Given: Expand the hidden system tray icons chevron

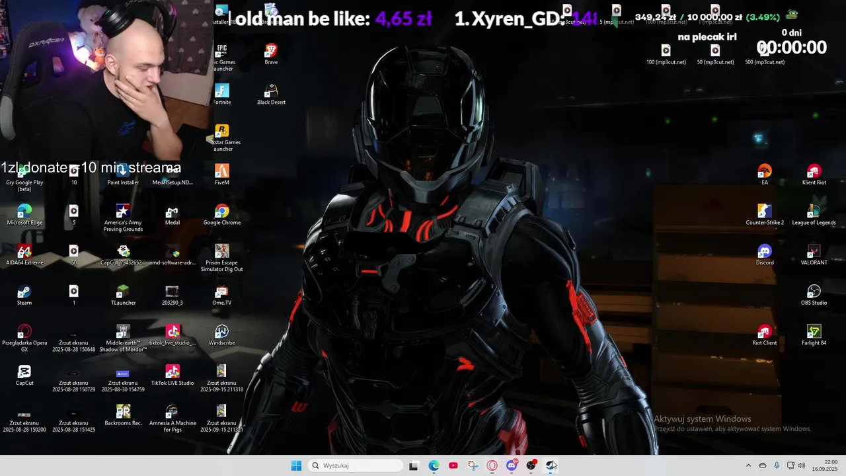Looking at the screenshot, I should pos(748,465).
